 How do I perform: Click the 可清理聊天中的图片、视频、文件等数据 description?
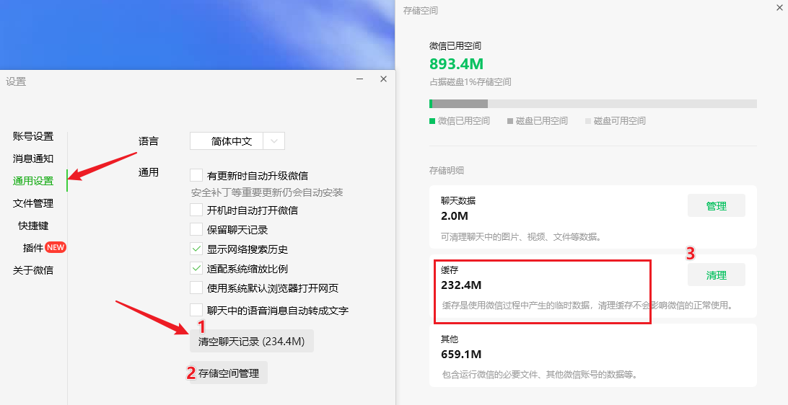[521, 237]
